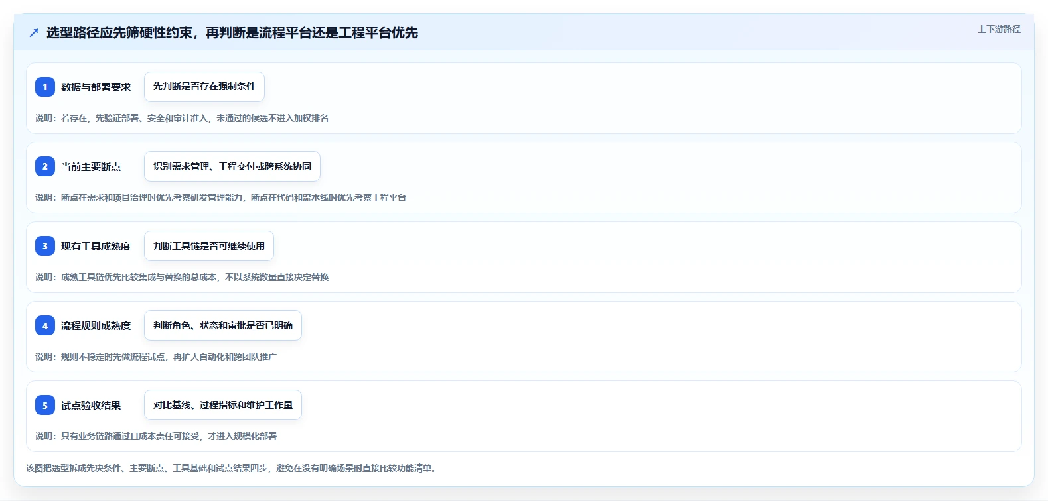The image size is (1048, 501).
Task: Click description starting 说明：成熟工具链优先比较
Action: click(182, 277)
